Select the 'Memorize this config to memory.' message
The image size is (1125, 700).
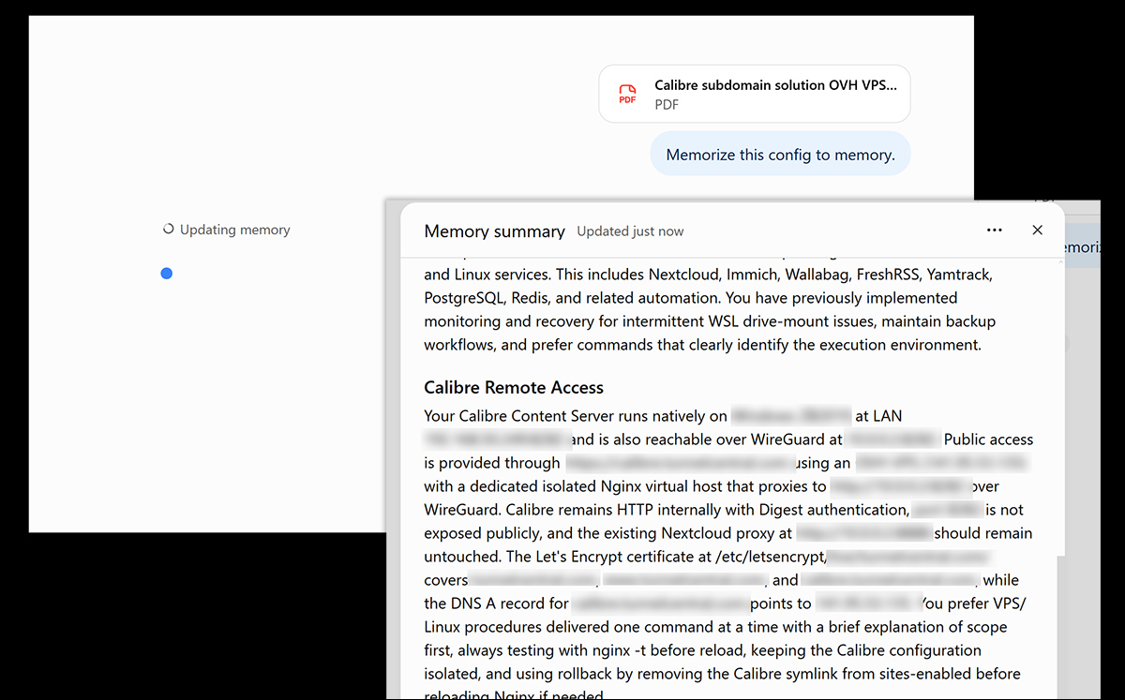pos(780,155)
